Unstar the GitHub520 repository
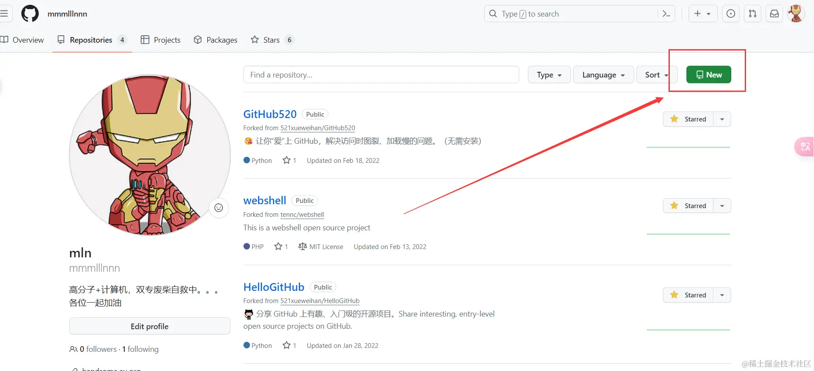814x371 pixels. (x=688, y=119)
